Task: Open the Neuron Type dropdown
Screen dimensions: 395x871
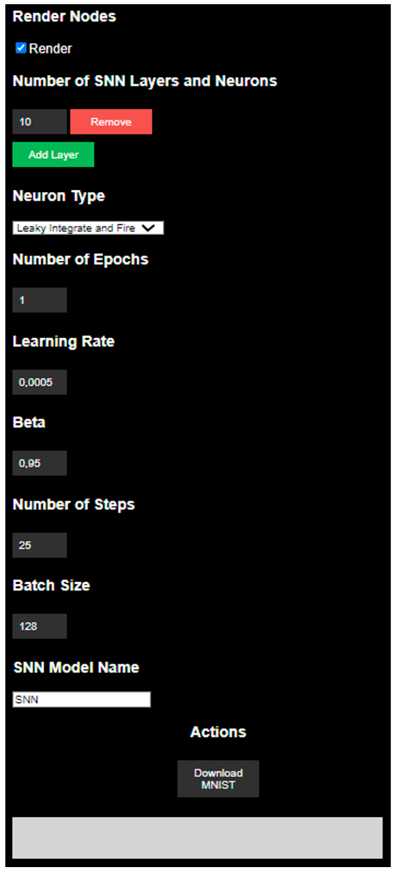Action: point(88,228)
